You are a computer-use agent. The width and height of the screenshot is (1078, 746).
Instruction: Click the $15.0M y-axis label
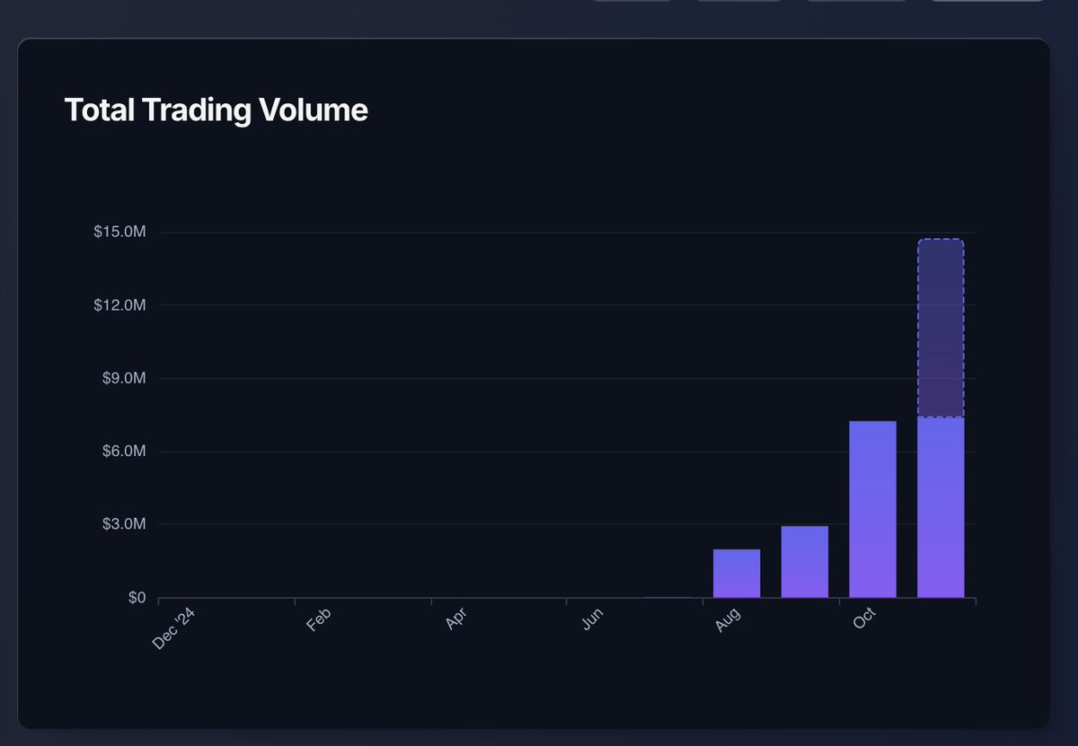point(119,233)
